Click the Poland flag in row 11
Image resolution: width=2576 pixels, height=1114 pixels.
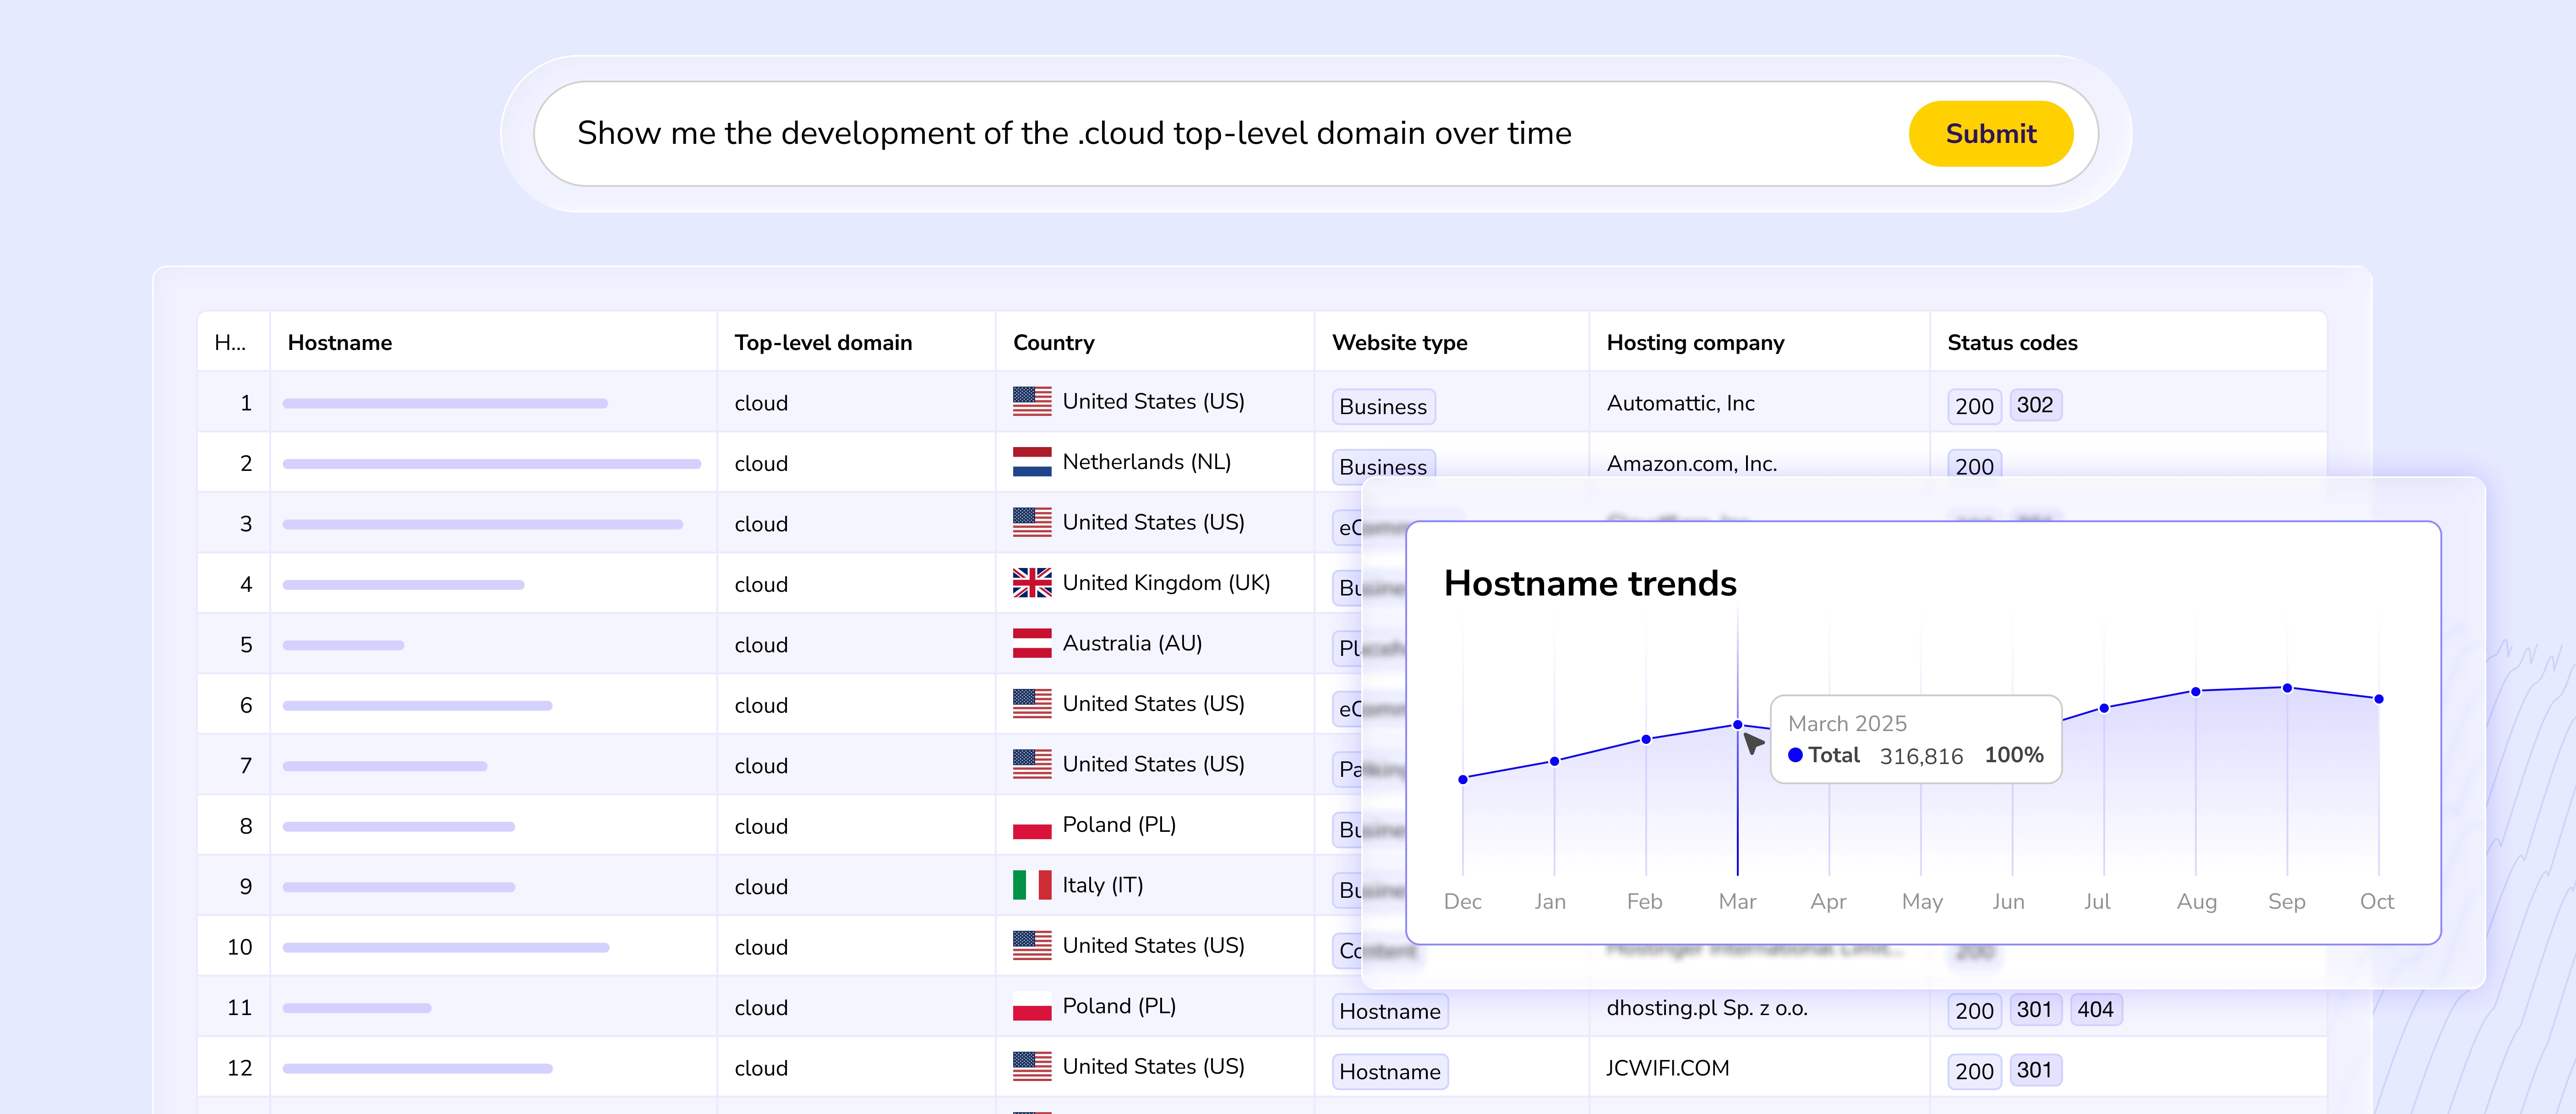click(1031, 1007)
